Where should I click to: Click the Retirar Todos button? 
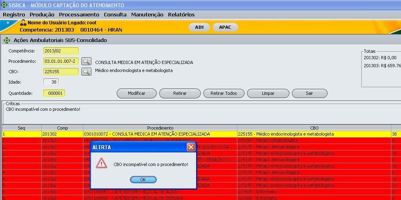(224, 93)
